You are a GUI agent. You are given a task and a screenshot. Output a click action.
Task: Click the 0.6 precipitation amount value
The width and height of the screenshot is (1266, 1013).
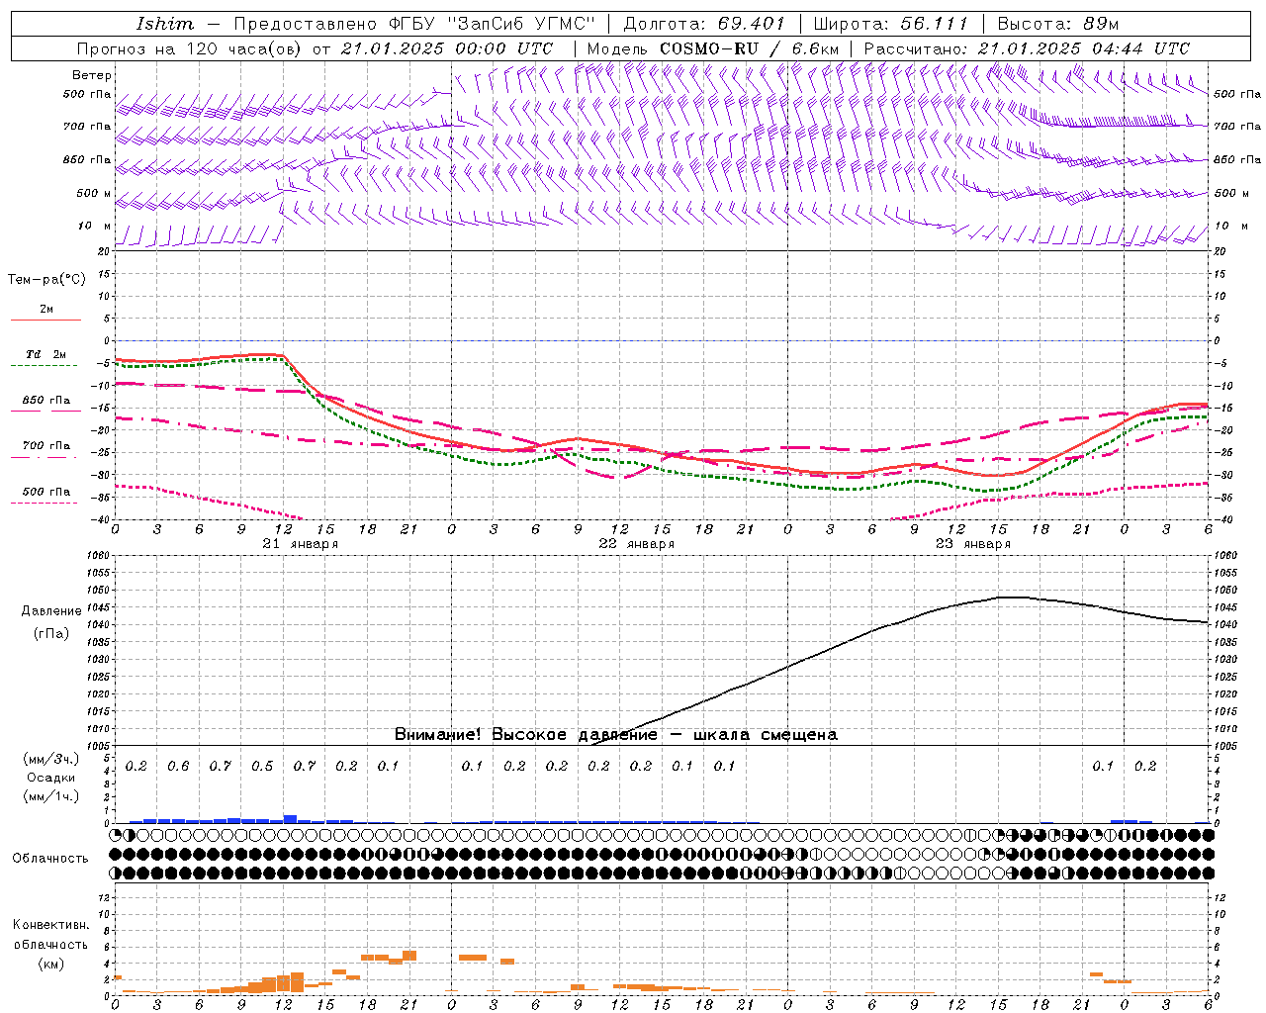pyautogui.click(x=178, y=766)
